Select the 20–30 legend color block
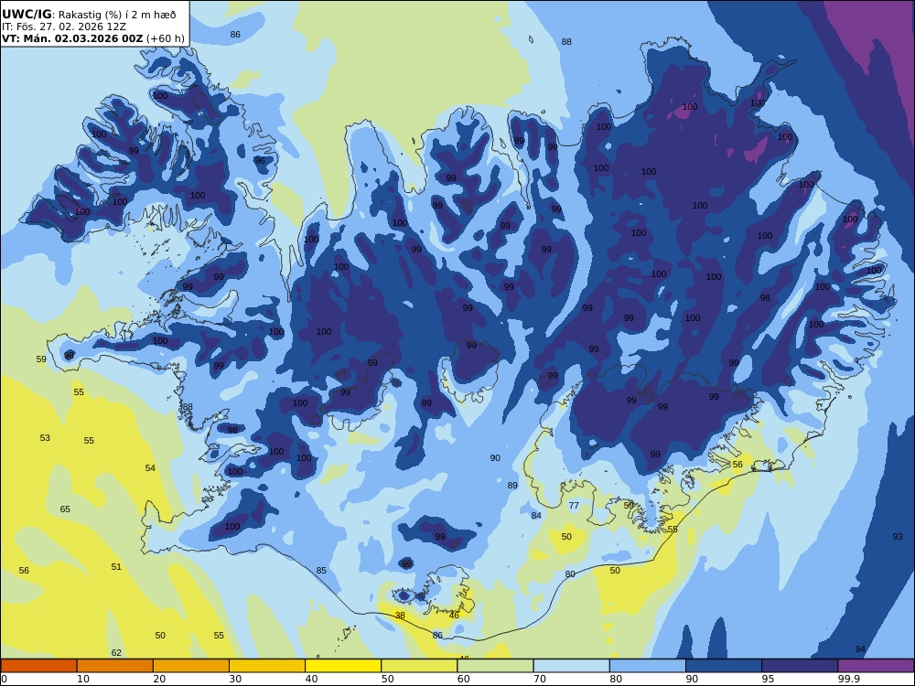Image resolution: width=915 pixels, height=686 pixels. pos(191,666)
